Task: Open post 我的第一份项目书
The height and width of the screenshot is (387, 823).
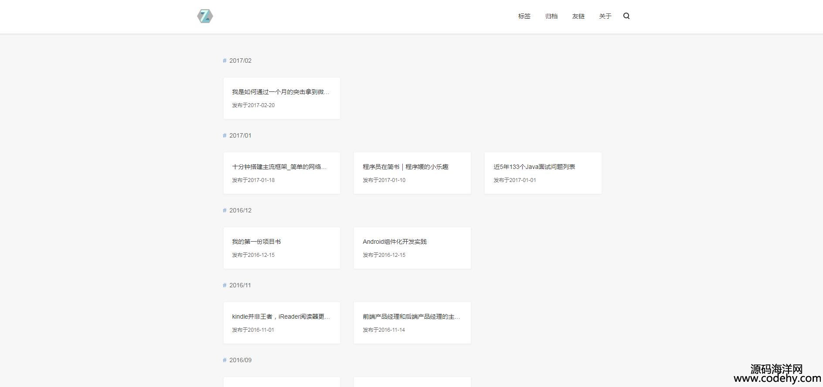Action: [x=256, y=242]
